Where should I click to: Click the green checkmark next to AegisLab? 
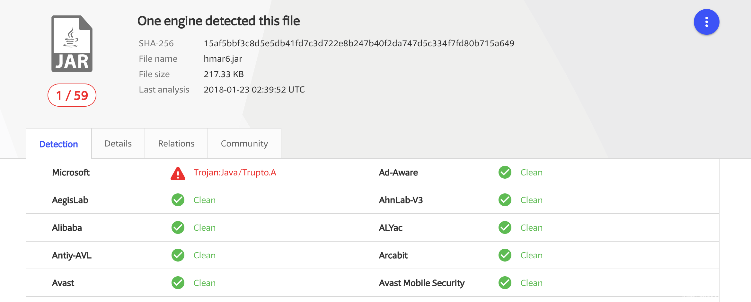click(x=178, y=200)
